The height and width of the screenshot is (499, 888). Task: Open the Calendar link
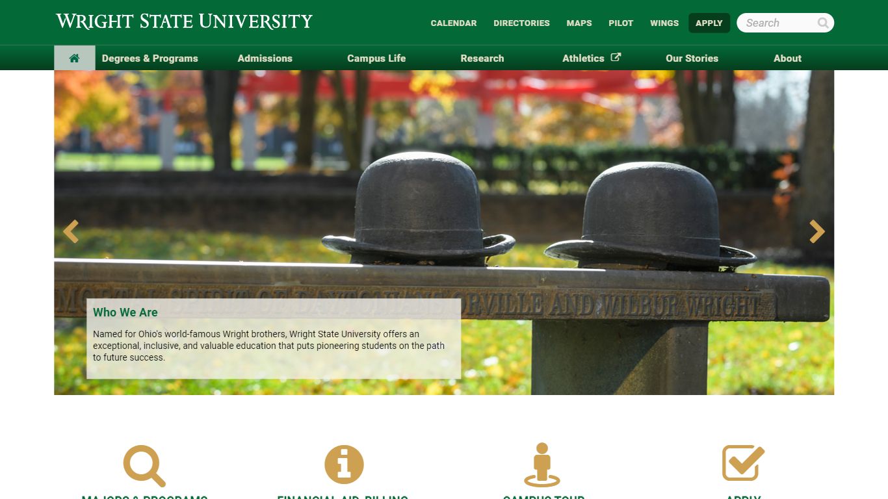(x=454, y=23)
